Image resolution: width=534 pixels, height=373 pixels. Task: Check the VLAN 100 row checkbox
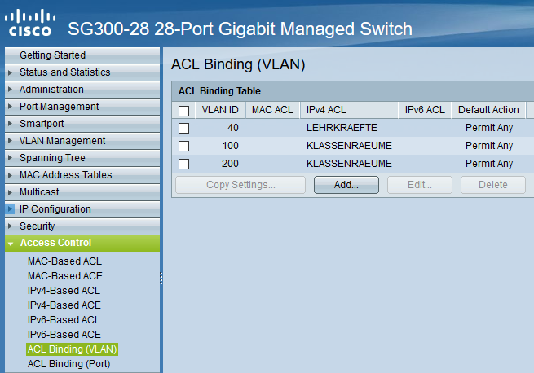(x=184, y=146)
